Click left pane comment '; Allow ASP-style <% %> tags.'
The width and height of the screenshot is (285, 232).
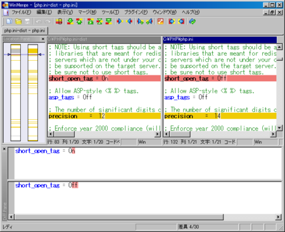coord(94,91)
